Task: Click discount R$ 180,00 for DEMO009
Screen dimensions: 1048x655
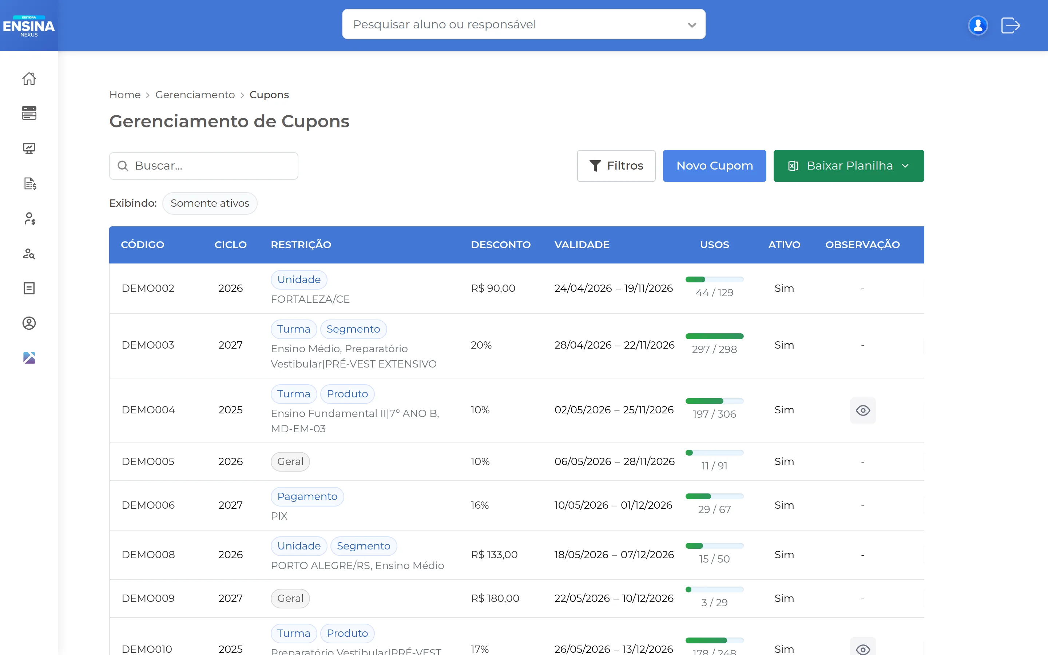Action: (495, 598)
